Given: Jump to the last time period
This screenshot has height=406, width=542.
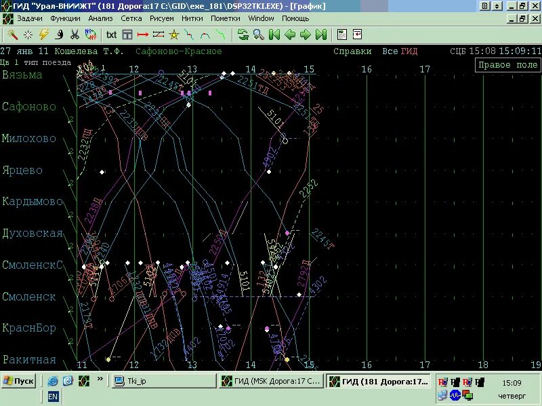Looking at the screenshot, I should click(x=320, y=35).
